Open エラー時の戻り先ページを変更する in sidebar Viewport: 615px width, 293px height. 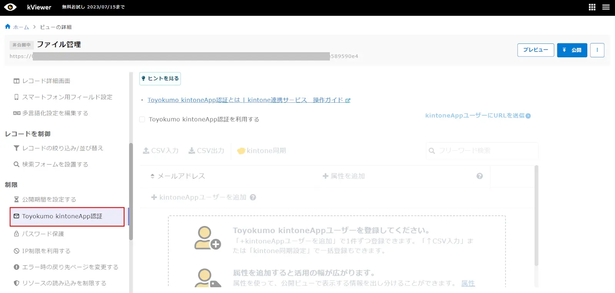click(x=66, y=267)
